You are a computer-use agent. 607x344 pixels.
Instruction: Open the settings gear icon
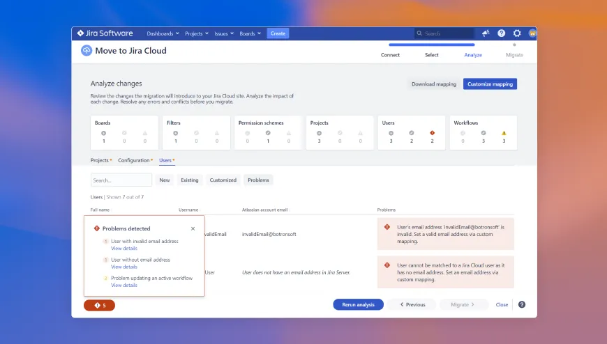[517, 33]
